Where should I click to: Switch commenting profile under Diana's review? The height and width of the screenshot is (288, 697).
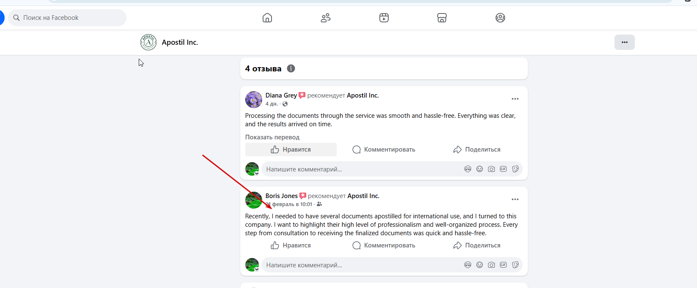pos(252,169)
